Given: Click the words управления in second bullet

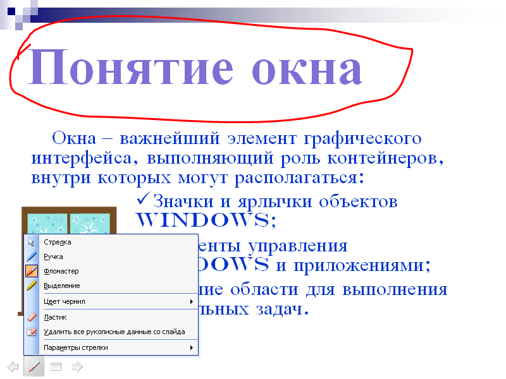Looking at the screenshot, I should [298, 247].
